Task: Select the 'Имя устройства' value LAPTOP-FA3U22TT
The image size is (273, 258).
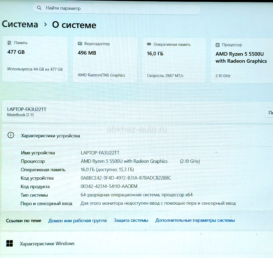Action: 100,153
